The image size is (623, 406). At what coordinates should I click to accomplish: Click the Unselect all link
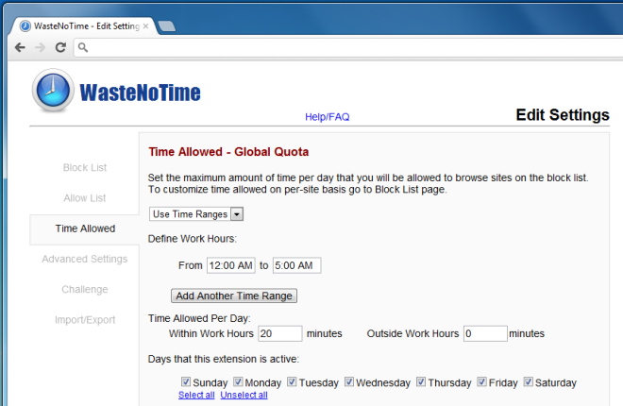coord(244,396)
